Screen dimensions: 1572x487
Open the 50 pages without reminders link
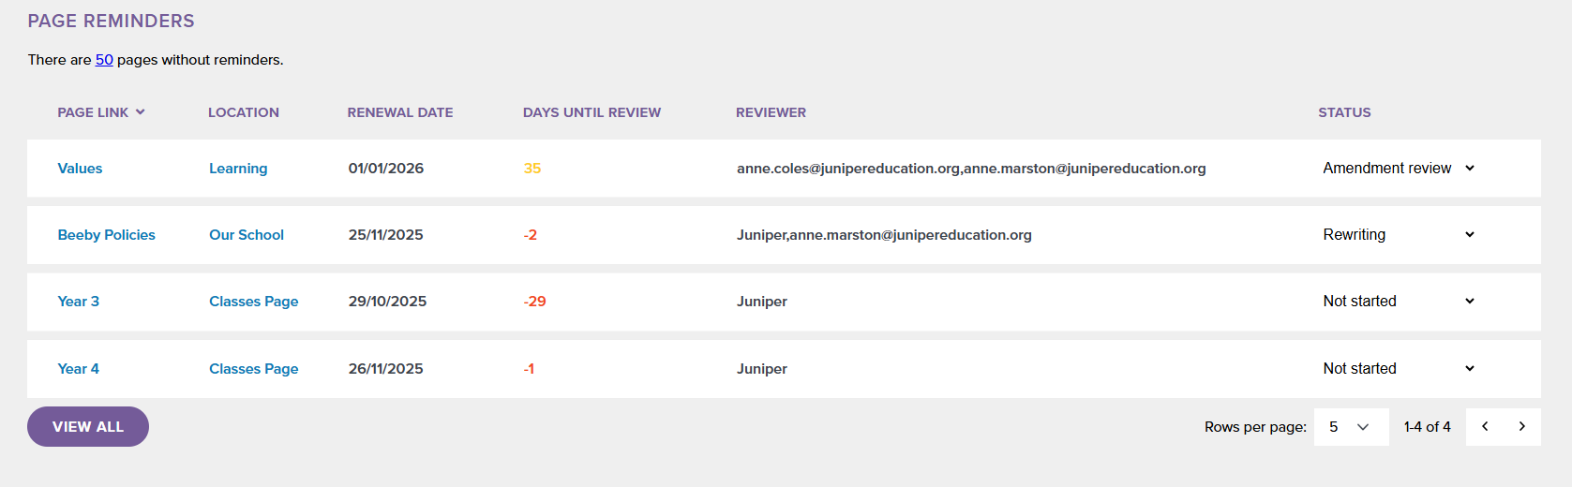[104, 60]
